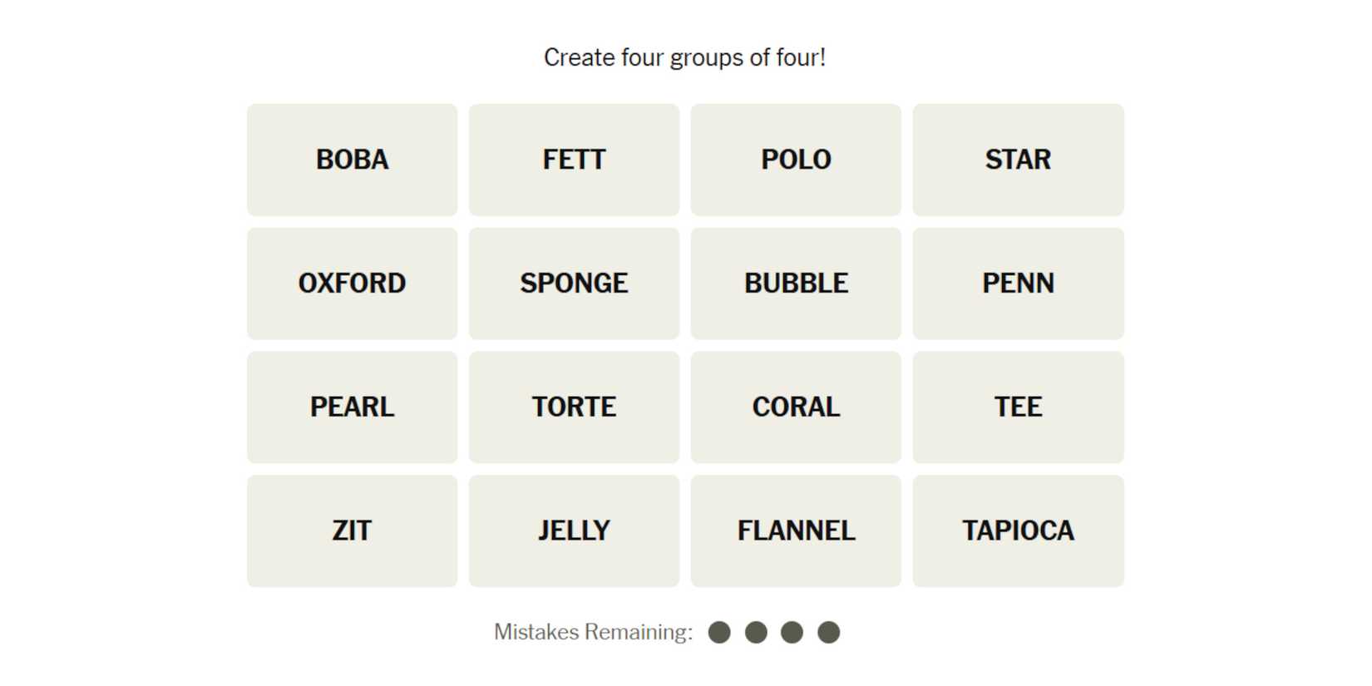1372x686 pixels.
Task: Click the "Create four groups of four!" heading
Action: click(684, 57)
